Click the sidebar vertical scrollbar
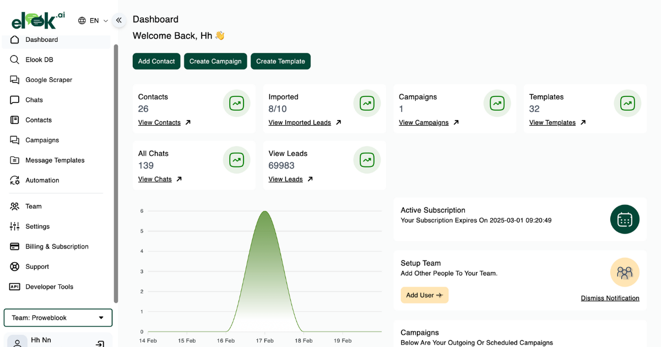 pyautogui.click(x=116, y=173)
